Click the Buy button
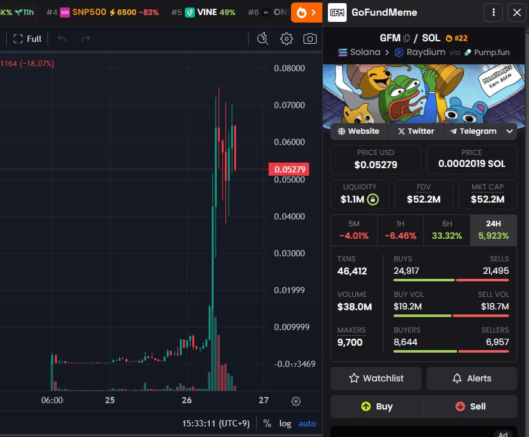 pos(377,406)
